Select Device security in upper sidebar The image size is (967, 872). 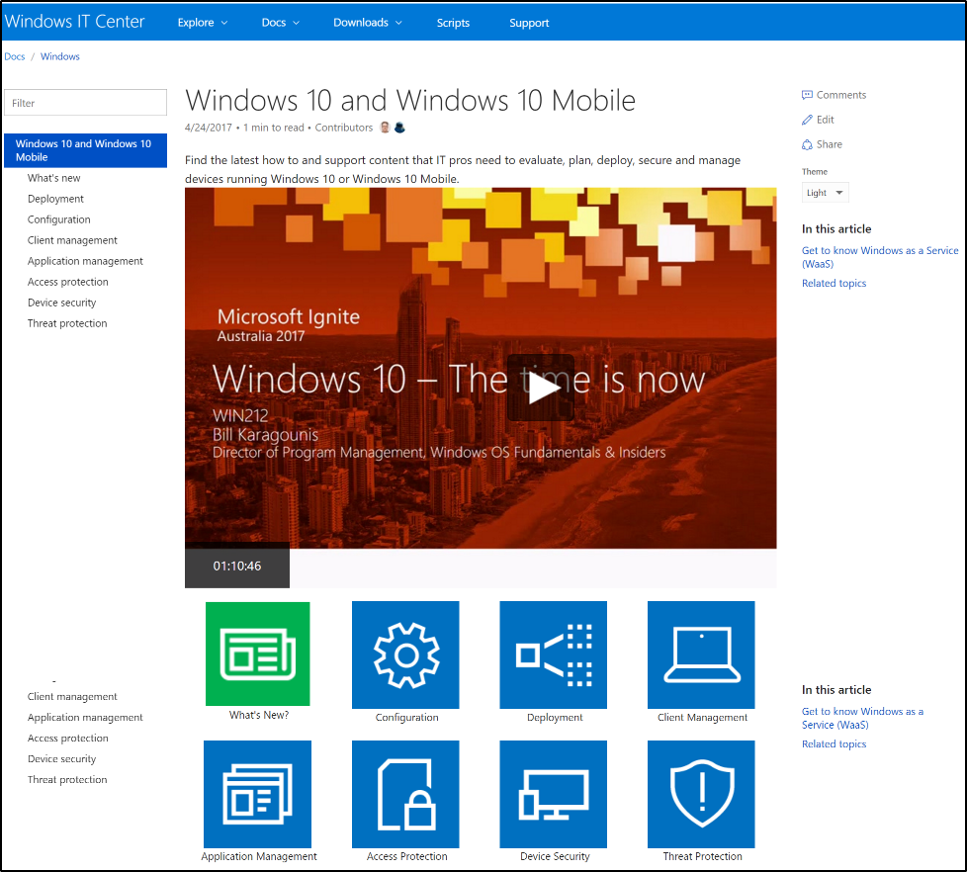tap(61, 303)
